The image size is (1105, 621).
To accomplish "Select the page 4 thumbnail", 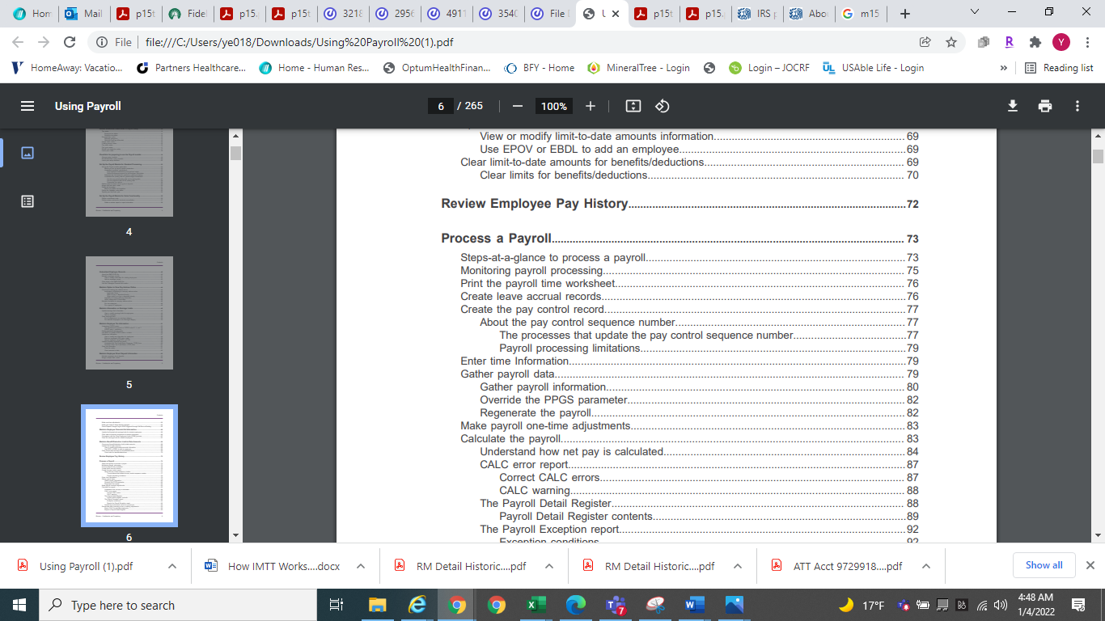I will tap(129, 172).
